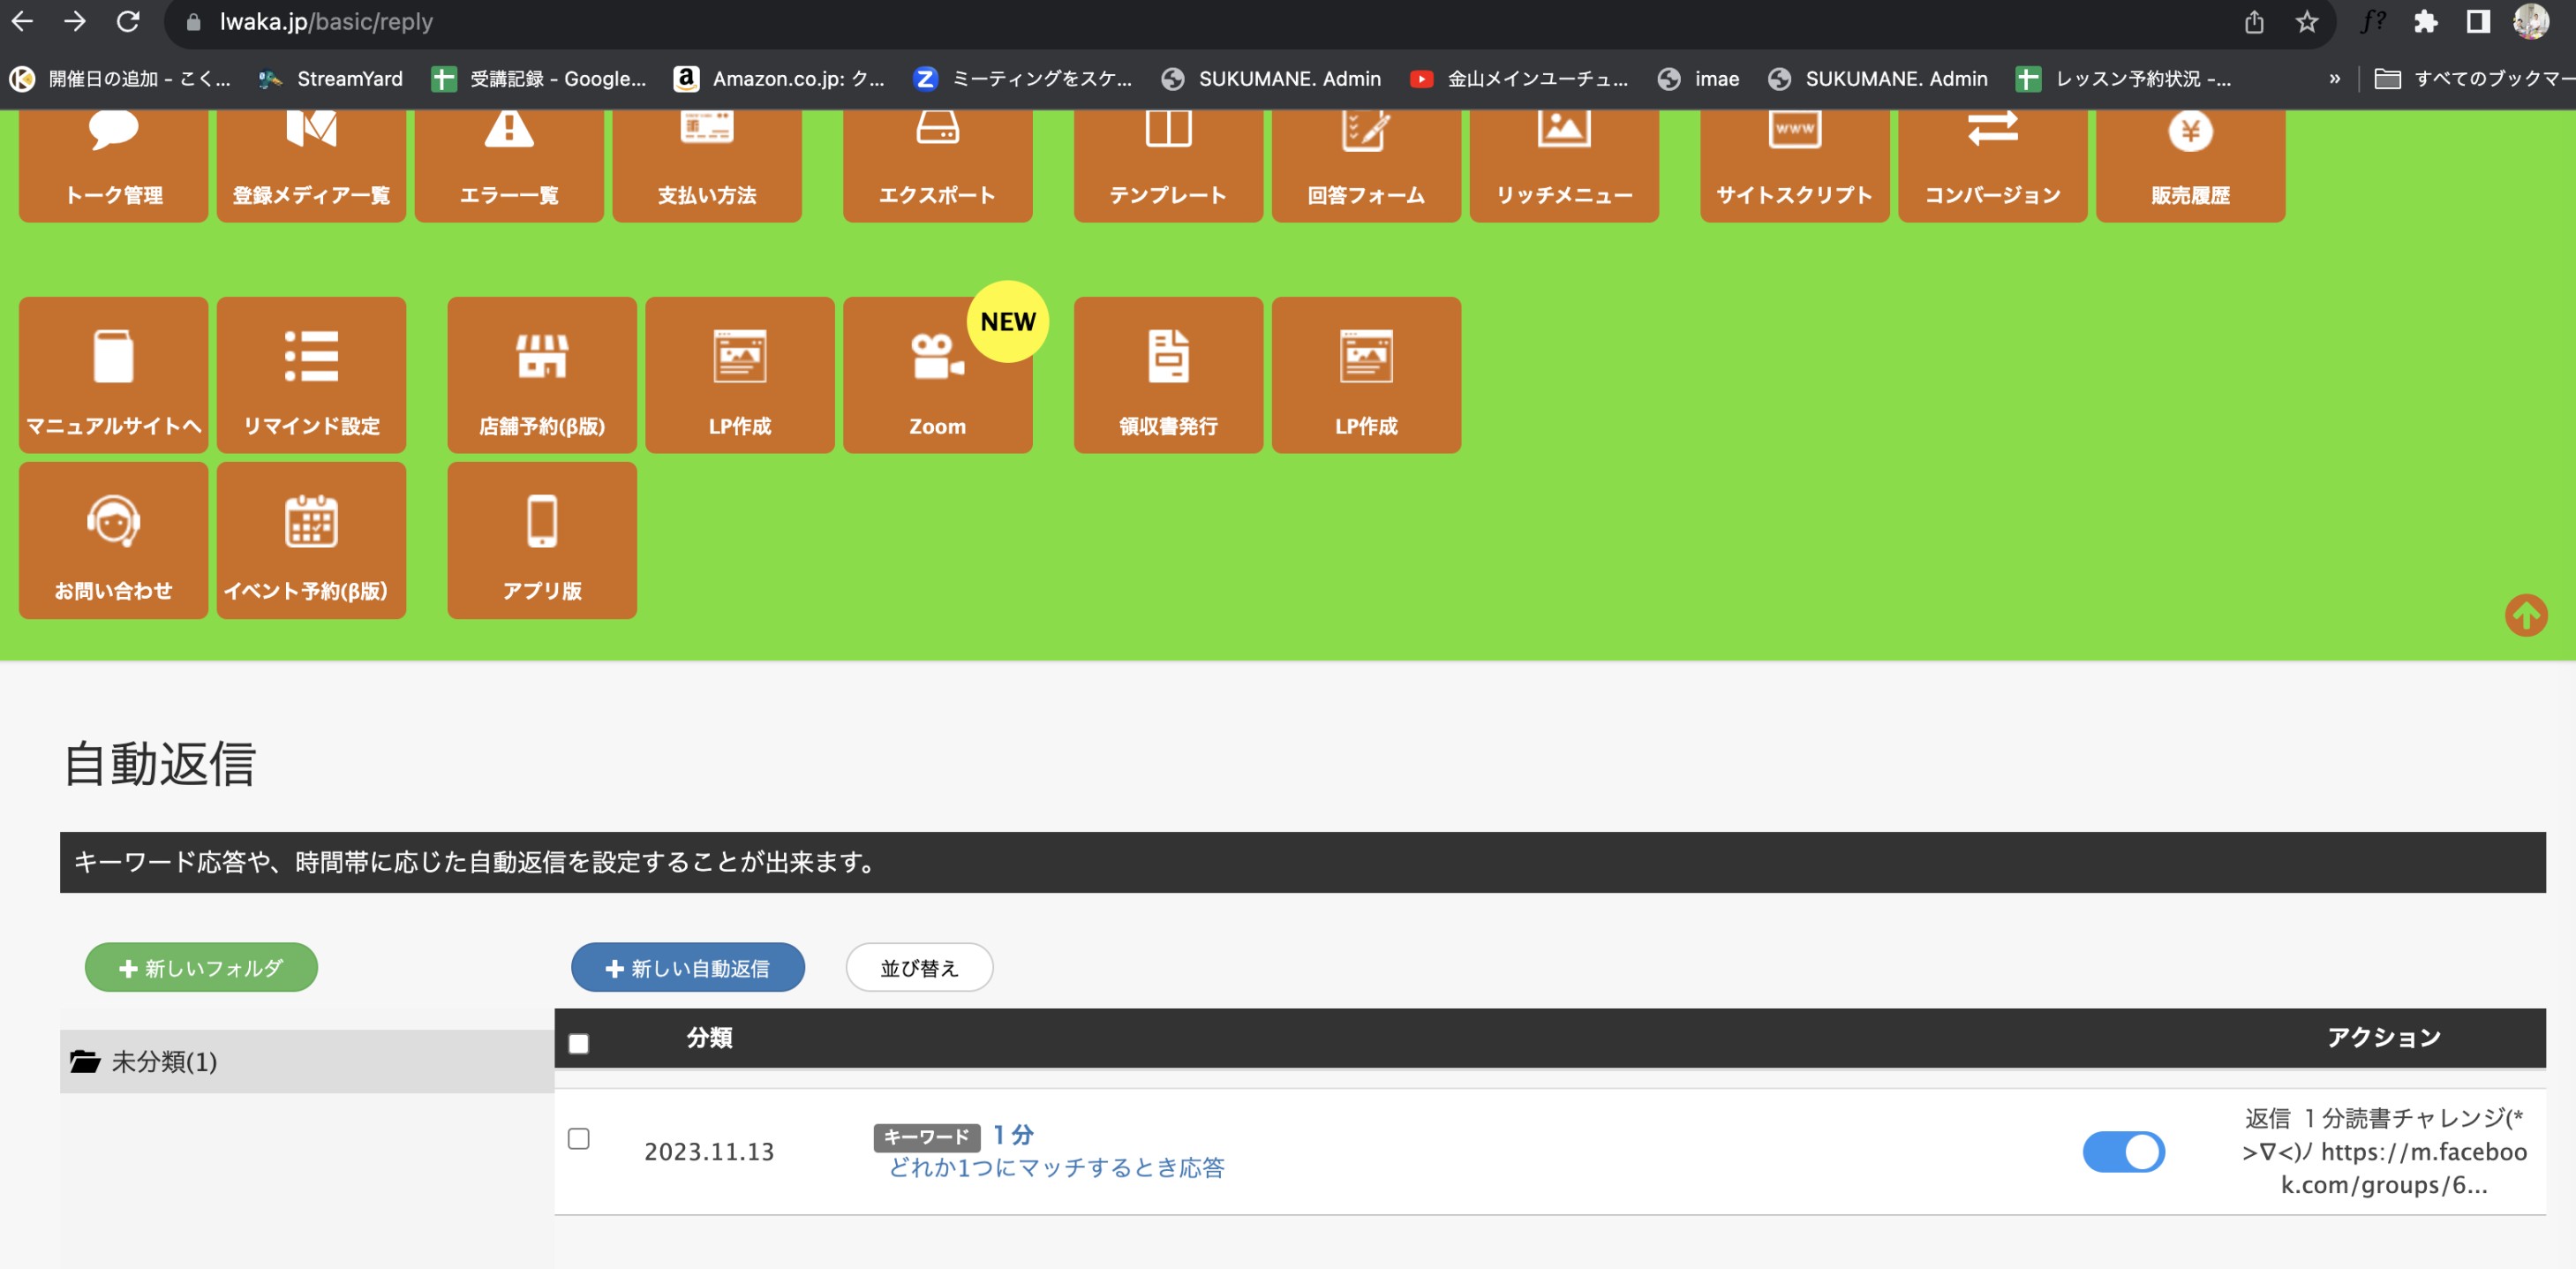Open the browser side panel icon

(2478, 21)
